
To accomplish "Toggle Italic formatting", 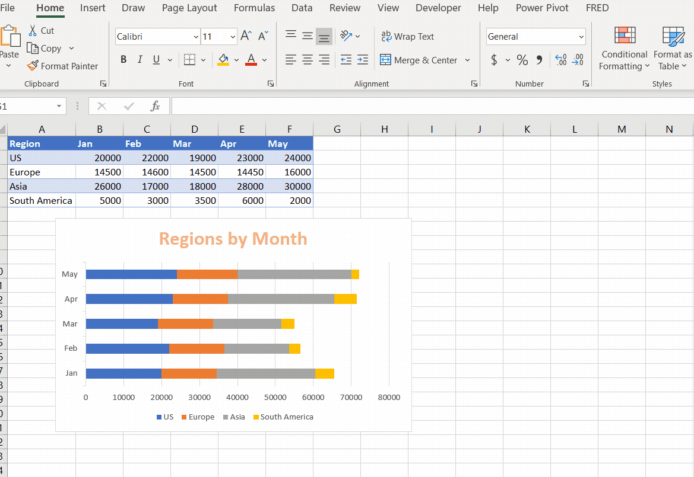I will (140, 60).
